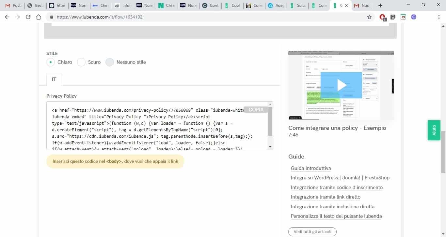Click the yellow Inserisci questo codice hint
The height and width of the screenshot is (237, 446).
coord(115,161)
